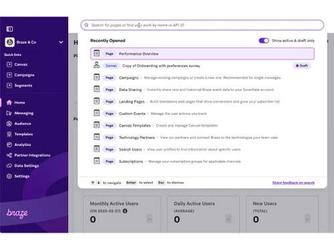
Task: Go to Home in the sidebar
Action: pyautogui.click(x=19, y=103)
